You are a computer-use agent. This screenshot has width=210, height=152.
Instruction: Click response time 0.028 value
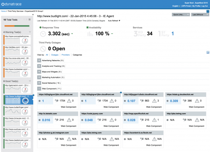pos(131,120)
